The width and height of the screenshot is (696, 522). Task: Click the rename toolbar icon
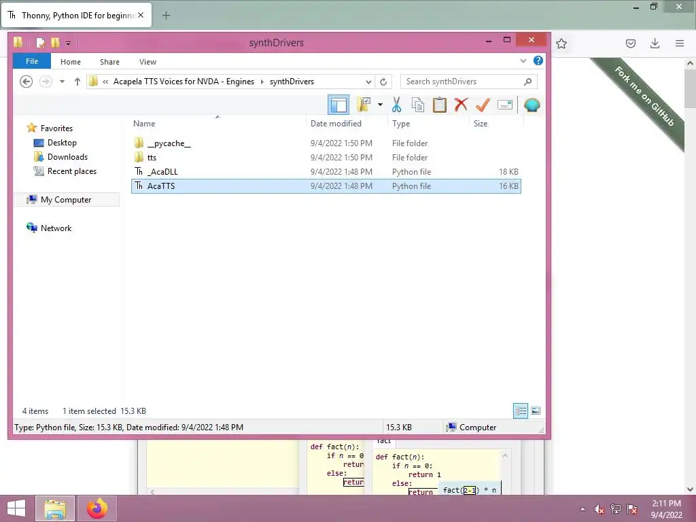click(x=505, y=105)
